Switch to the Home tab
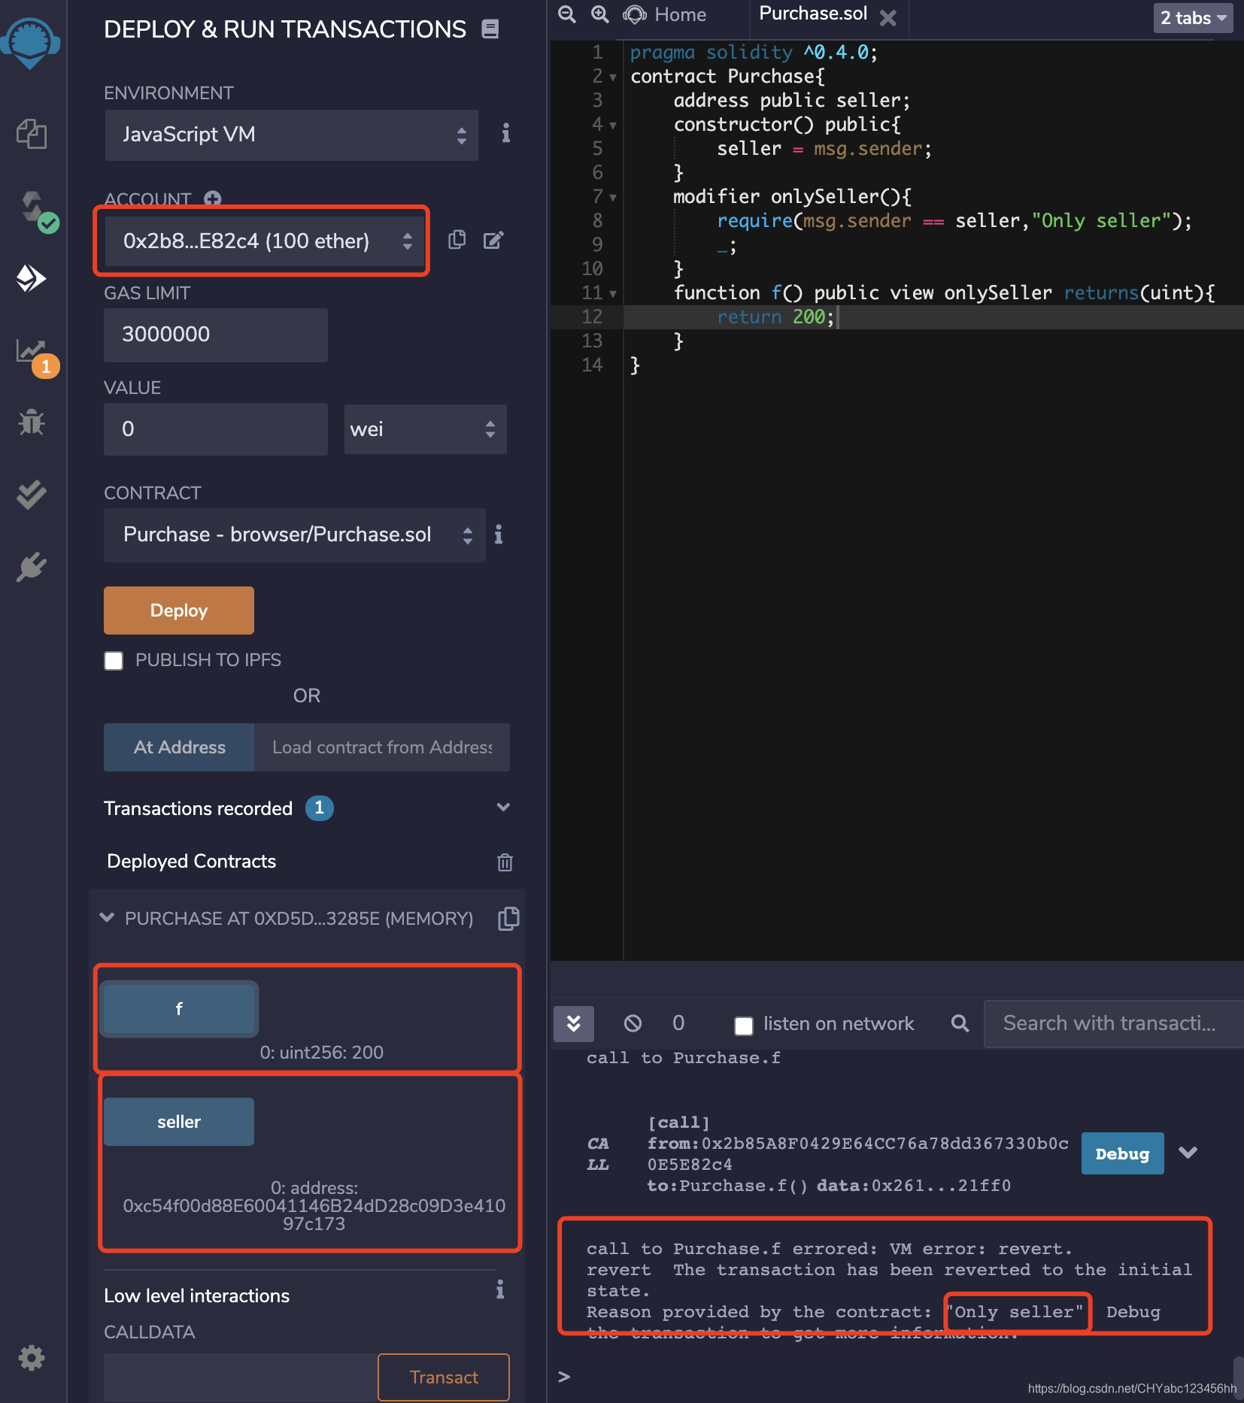 pos(679,14)
